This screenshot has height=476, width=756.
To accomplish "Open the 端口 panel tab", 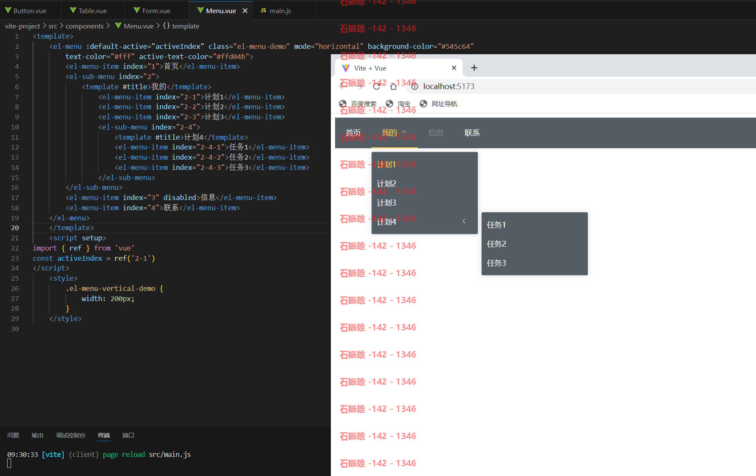I will [x=128, y=435].
